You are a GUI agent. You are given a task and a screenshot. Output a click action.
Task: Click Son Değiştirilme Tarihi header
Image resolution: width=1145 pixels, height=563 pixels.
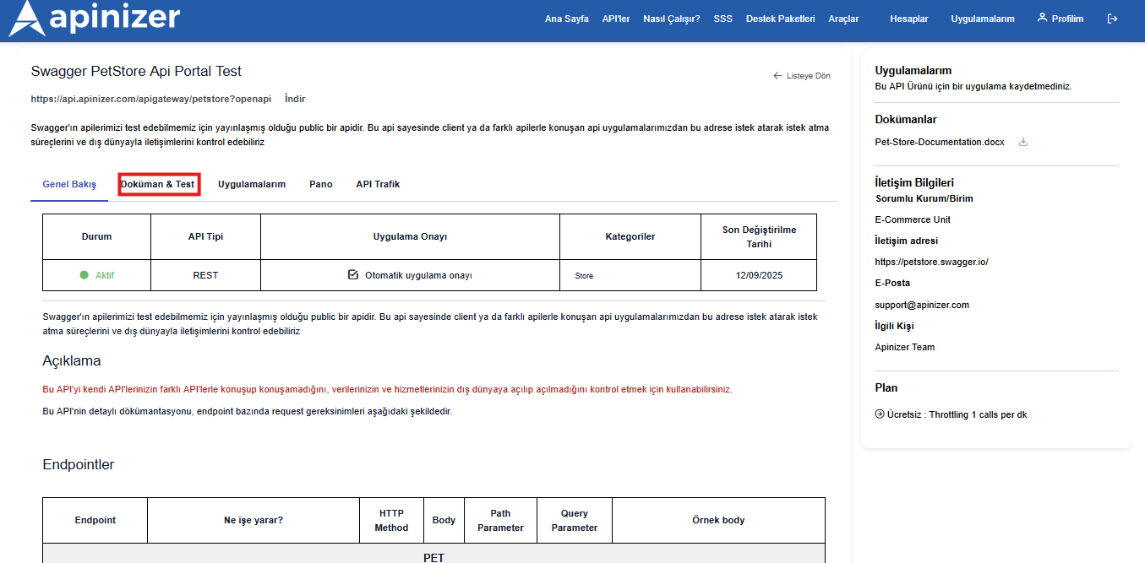pyautogui.click(x=759, y=236)
